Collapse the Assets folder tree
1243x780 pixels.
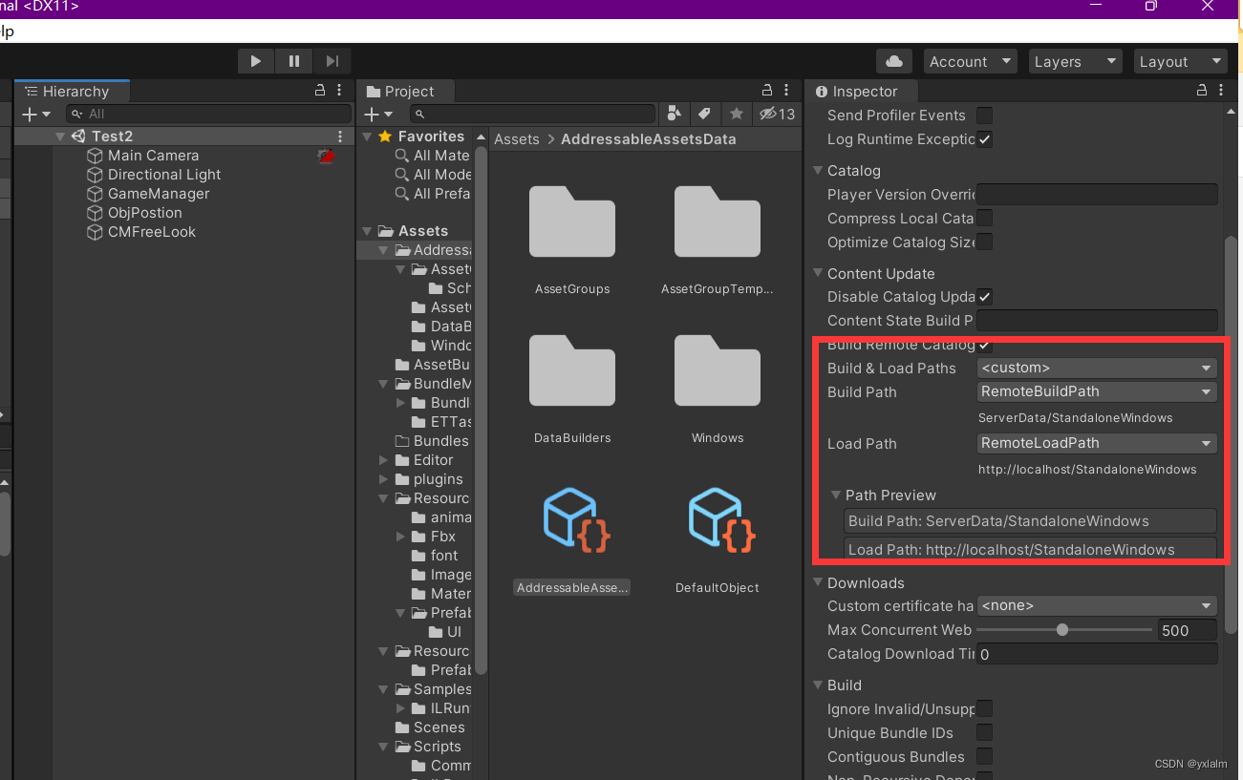368,231
